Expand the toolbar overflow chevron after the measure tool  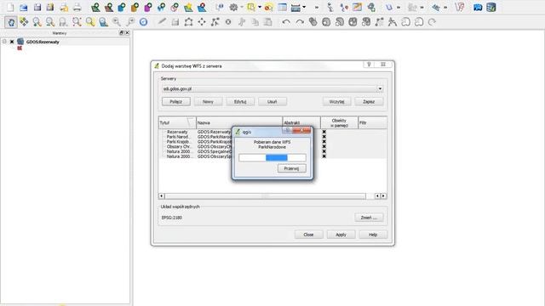316,8
